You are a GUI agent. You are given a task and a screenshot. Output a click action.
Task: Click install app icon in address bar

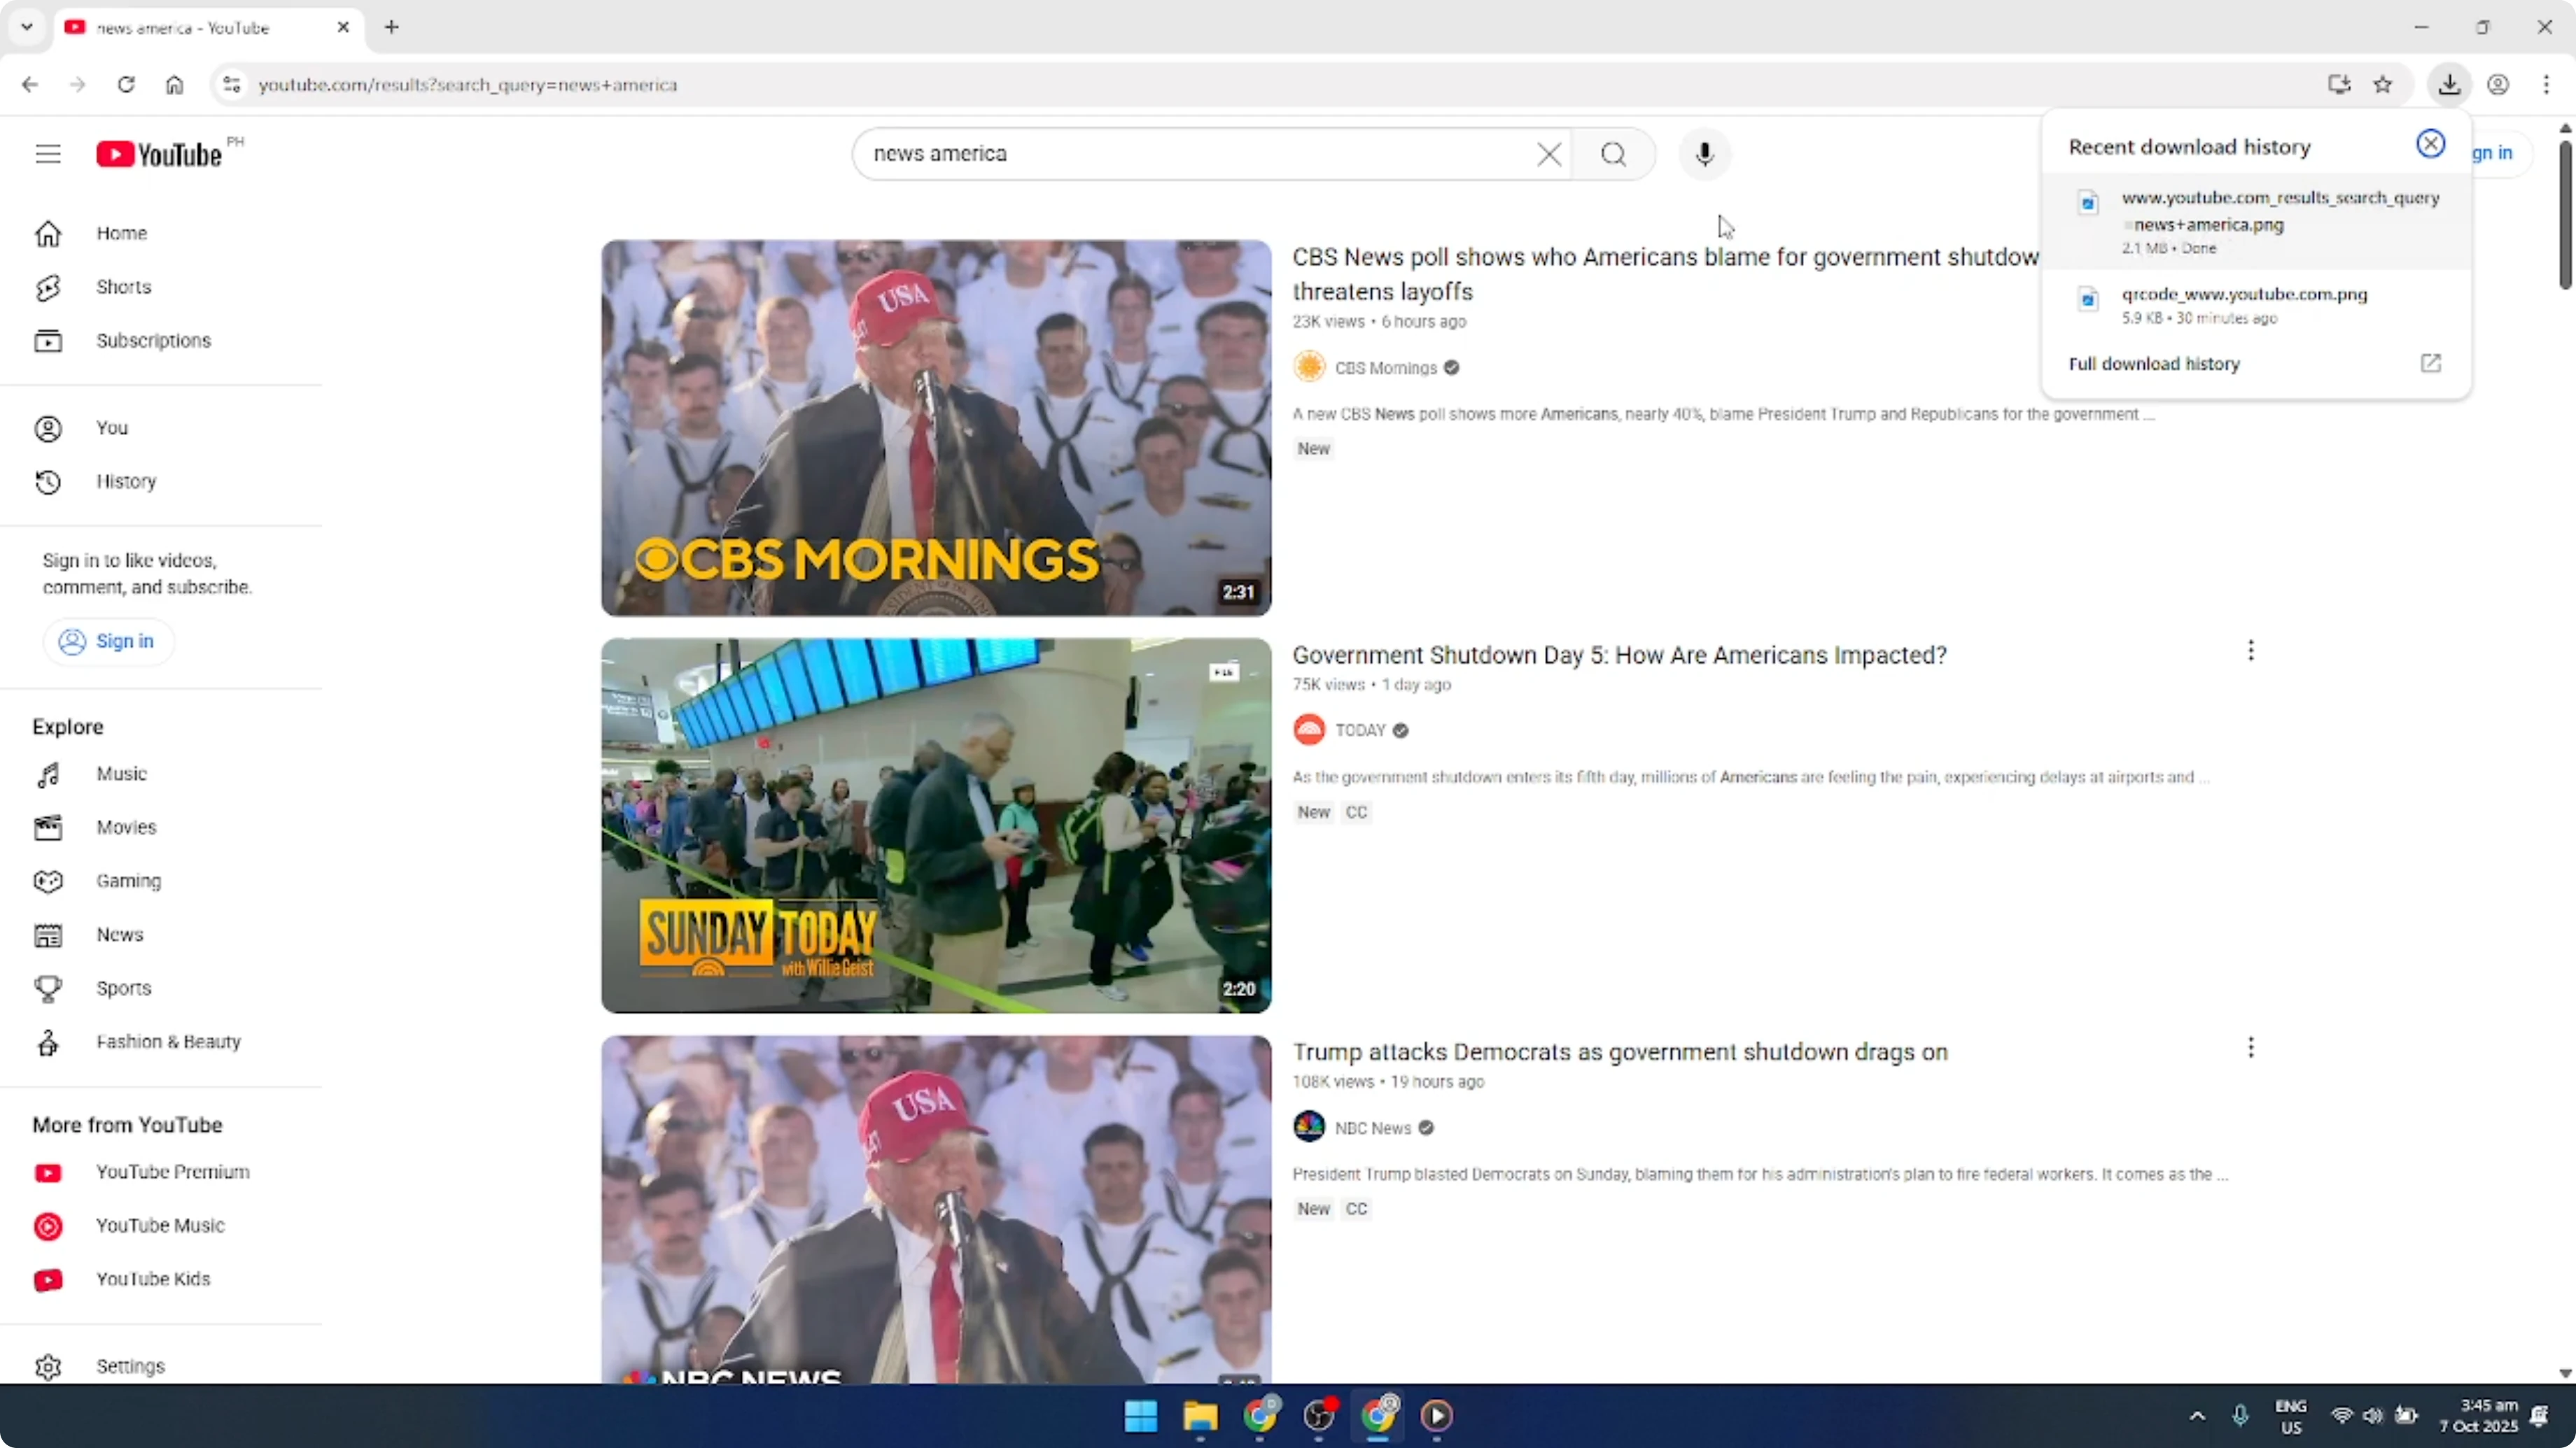pos(2339,85)
